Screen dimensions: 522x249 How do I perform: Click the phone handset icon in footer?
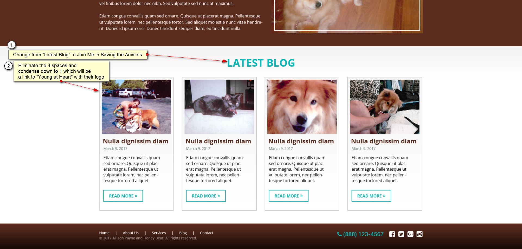point(339,234)
